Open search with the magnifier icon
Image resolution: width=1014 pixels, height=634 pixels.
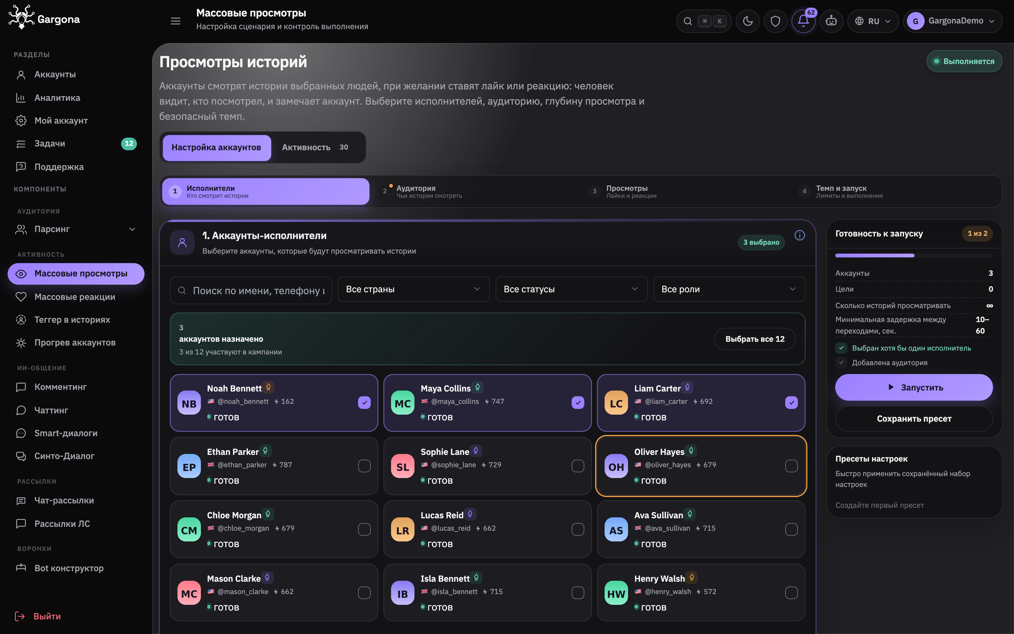tap(688, 21)
